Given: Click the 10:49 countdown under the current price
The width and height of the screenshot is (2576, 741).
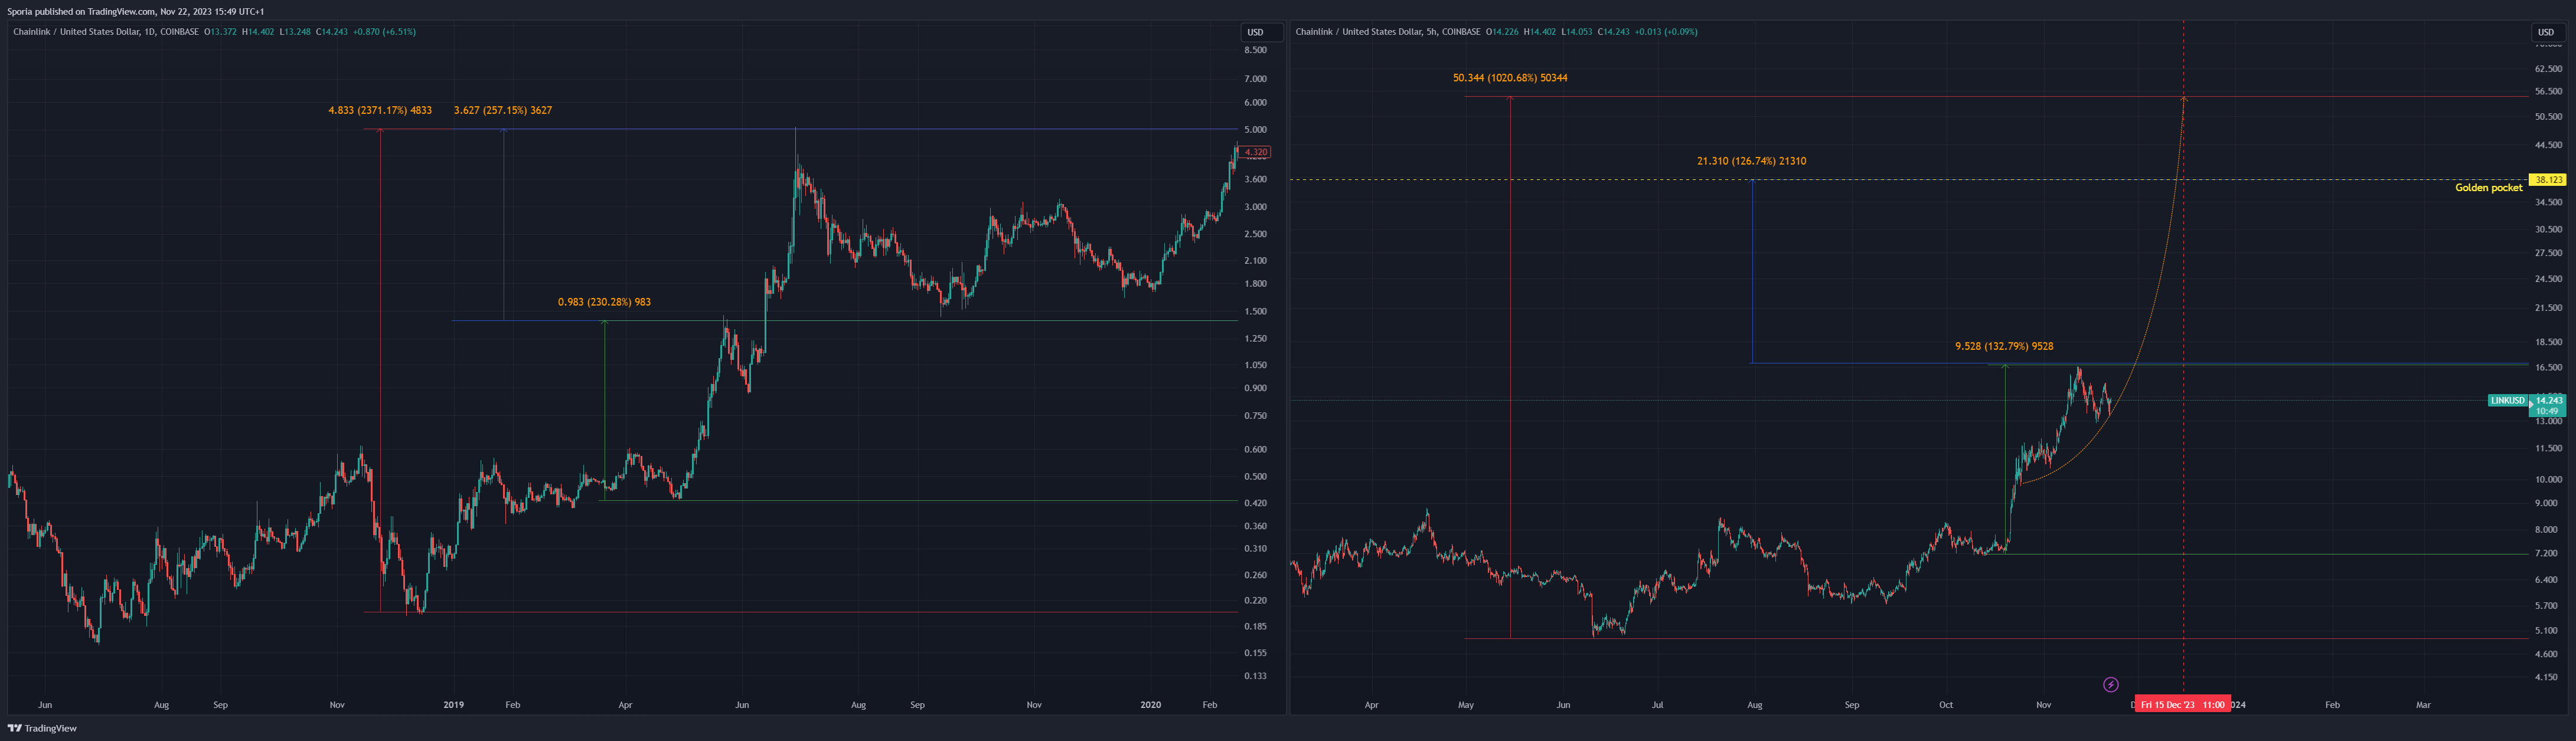Looking at the screenshot, I should (x=2547, y=411).
